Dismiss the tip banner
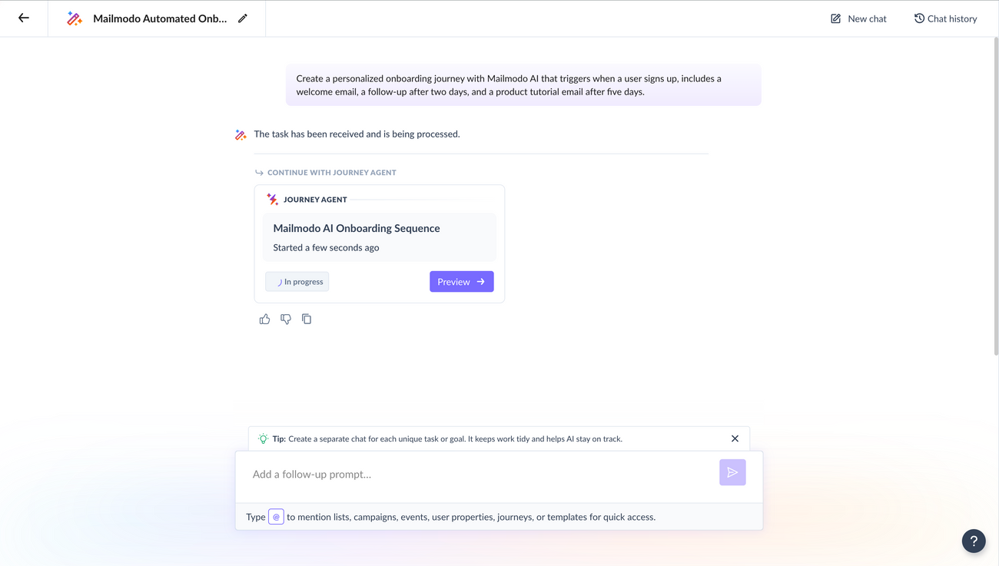This screenshot has width=999, height=566. 735,439
